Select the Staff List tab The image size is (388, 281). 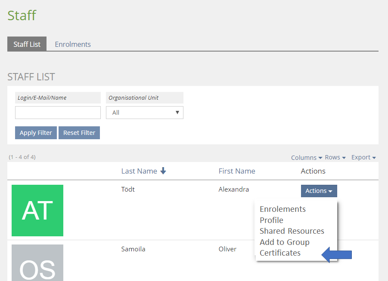27,44
